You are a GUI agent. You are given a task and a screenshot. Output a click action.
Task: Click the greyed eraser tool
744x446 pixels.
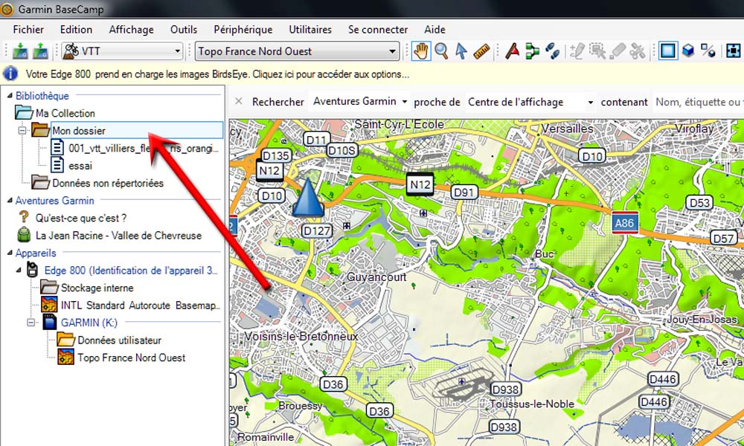pyautogui.click(x=618, y=51)
